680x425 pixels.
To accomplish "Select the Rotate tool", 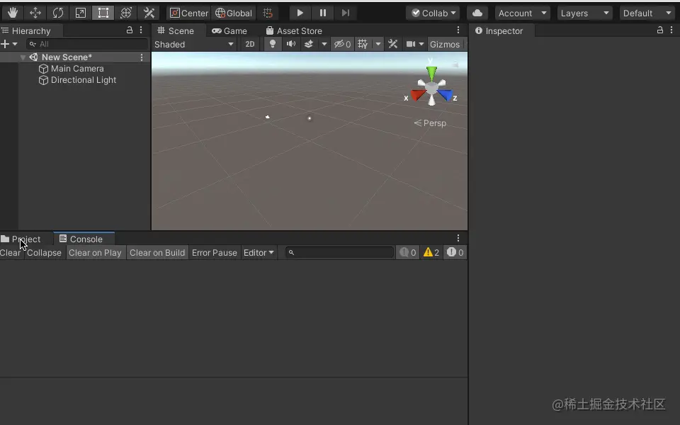I will pyautogui.click(x=57, y=13).
